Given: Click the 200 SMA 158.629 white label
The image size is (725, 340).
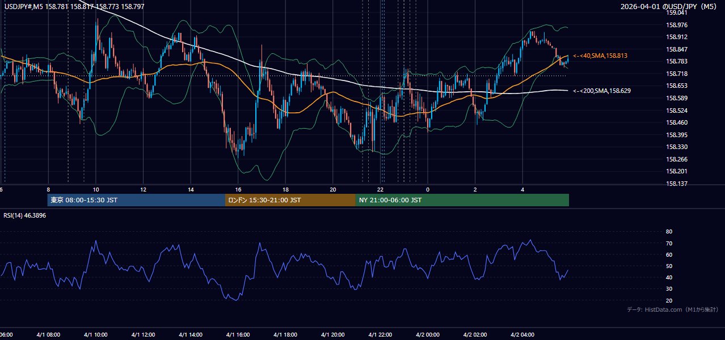Looking at the screenshot, I should 602,91.
